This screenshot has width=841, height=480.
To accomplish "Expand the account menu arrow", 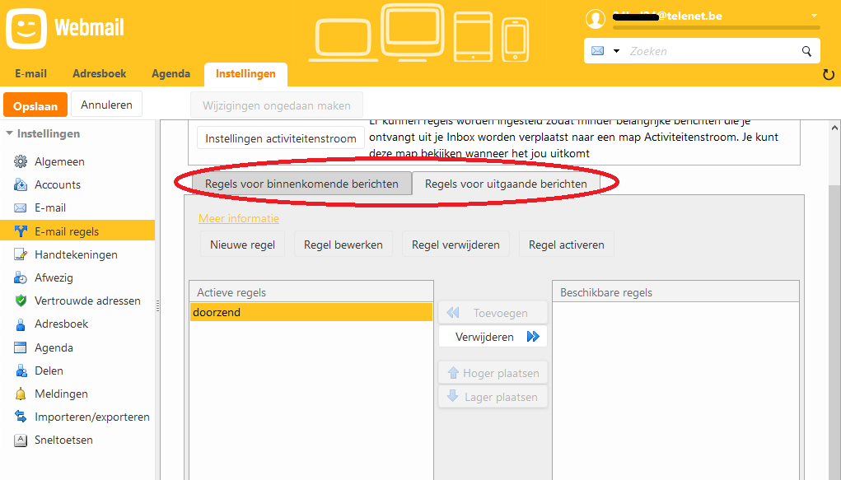I will (x=814, y=16).
